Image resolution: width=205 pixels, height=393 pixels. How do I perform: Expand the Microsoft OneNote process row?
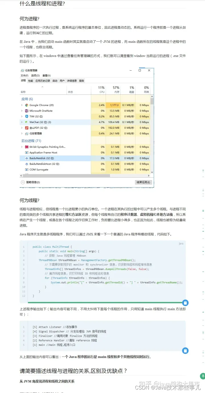click(x=22, y=111)
